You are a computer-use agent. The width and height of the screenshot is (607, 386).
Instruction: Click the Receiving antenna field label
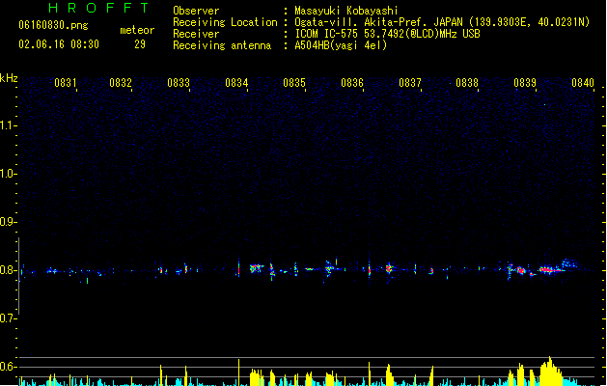point(222,45)
